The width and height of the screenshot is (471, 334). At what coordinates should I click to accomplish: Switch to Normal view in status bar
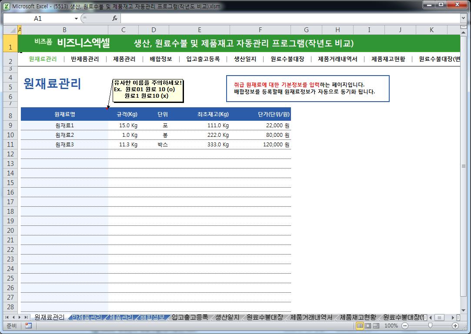tap(360, 326)
